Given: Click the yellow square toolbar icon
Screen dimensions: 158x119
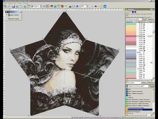Looking at the screenshot, I should tap(101, 6).
